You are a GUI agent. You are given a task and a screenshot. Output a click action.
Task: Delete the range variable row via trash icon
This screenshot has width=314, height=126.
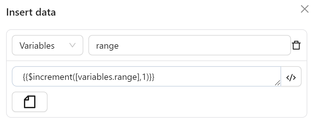coord(296,45)
